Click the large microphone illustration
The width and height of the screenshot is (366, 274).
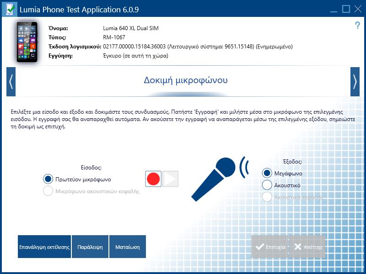click(x=220, y=179)
